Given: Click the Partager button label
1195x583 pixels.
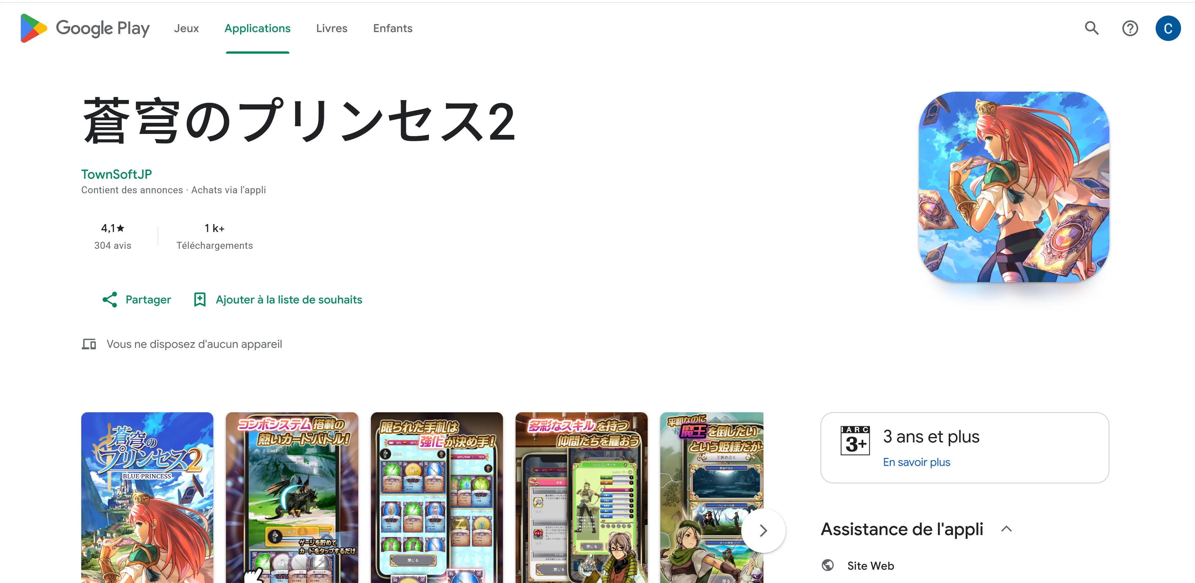Looking at the screenshot, I should 148,300.
